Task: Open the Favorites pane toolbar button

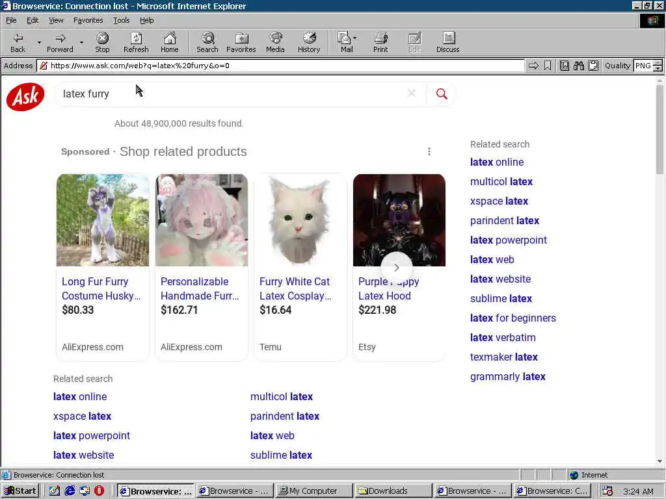Action: coord(241,42)
